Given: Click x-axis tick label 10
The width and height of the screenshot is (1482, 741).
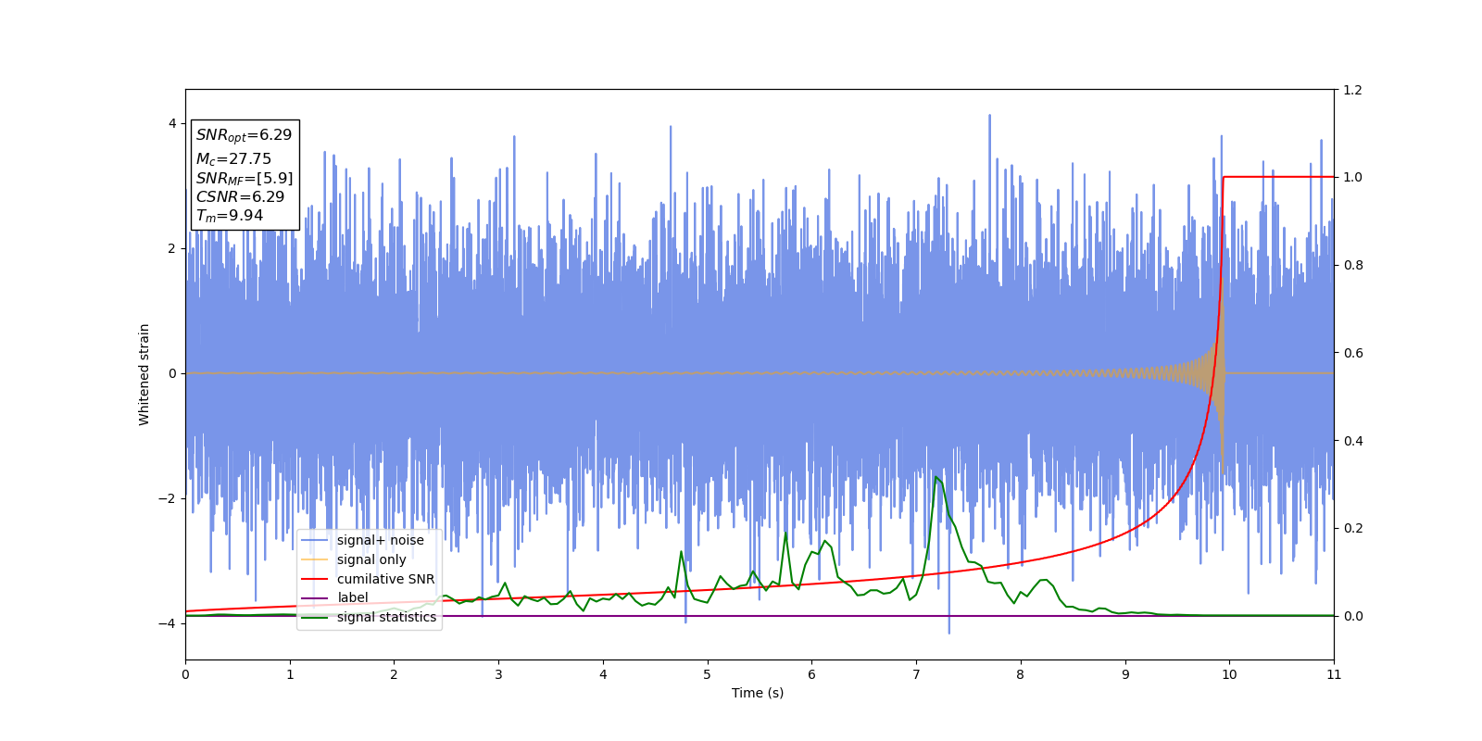Looking at the screenshot, I should 1229,674.
